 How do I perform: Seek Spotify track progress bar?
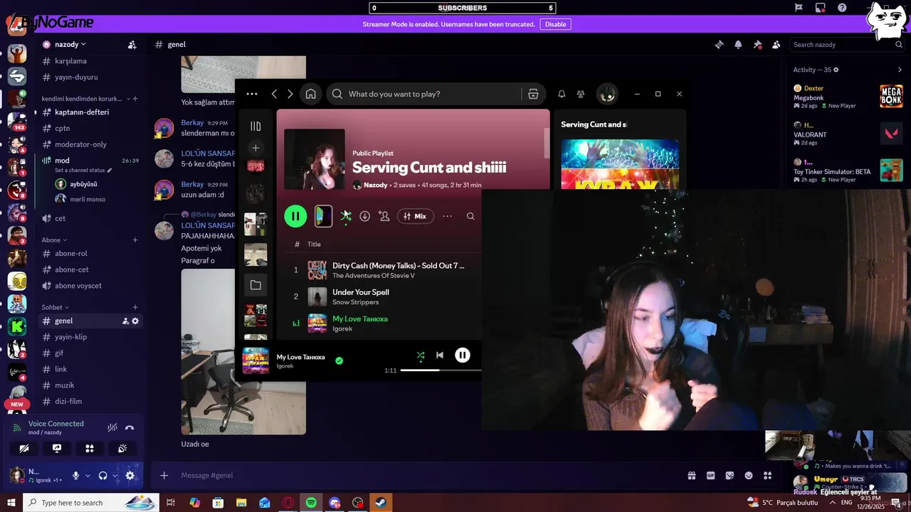(x=441, y=370)
